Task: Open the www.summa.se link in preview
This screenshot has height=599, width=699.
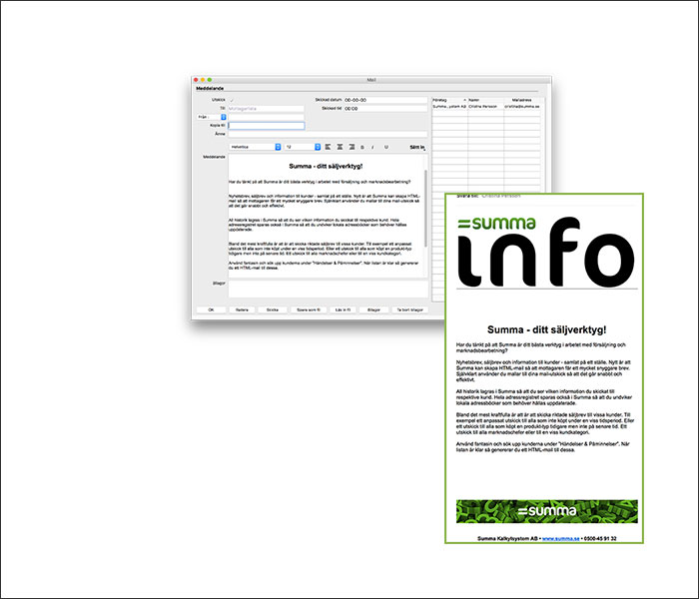Action: click(561, 538)
